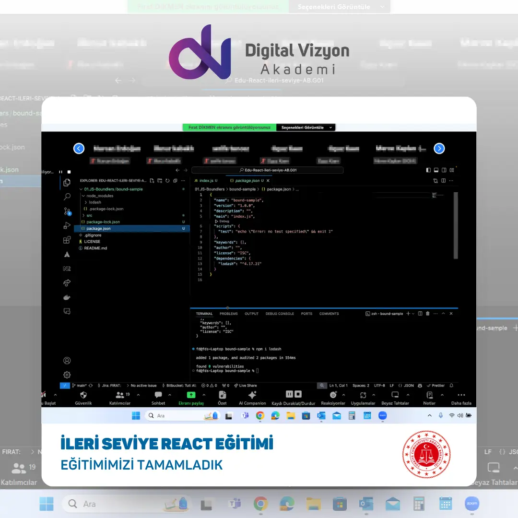This screenshot has width=518, height=518.
Task: Click the New Folder icon in Explorer header
Action: [160, 181]
